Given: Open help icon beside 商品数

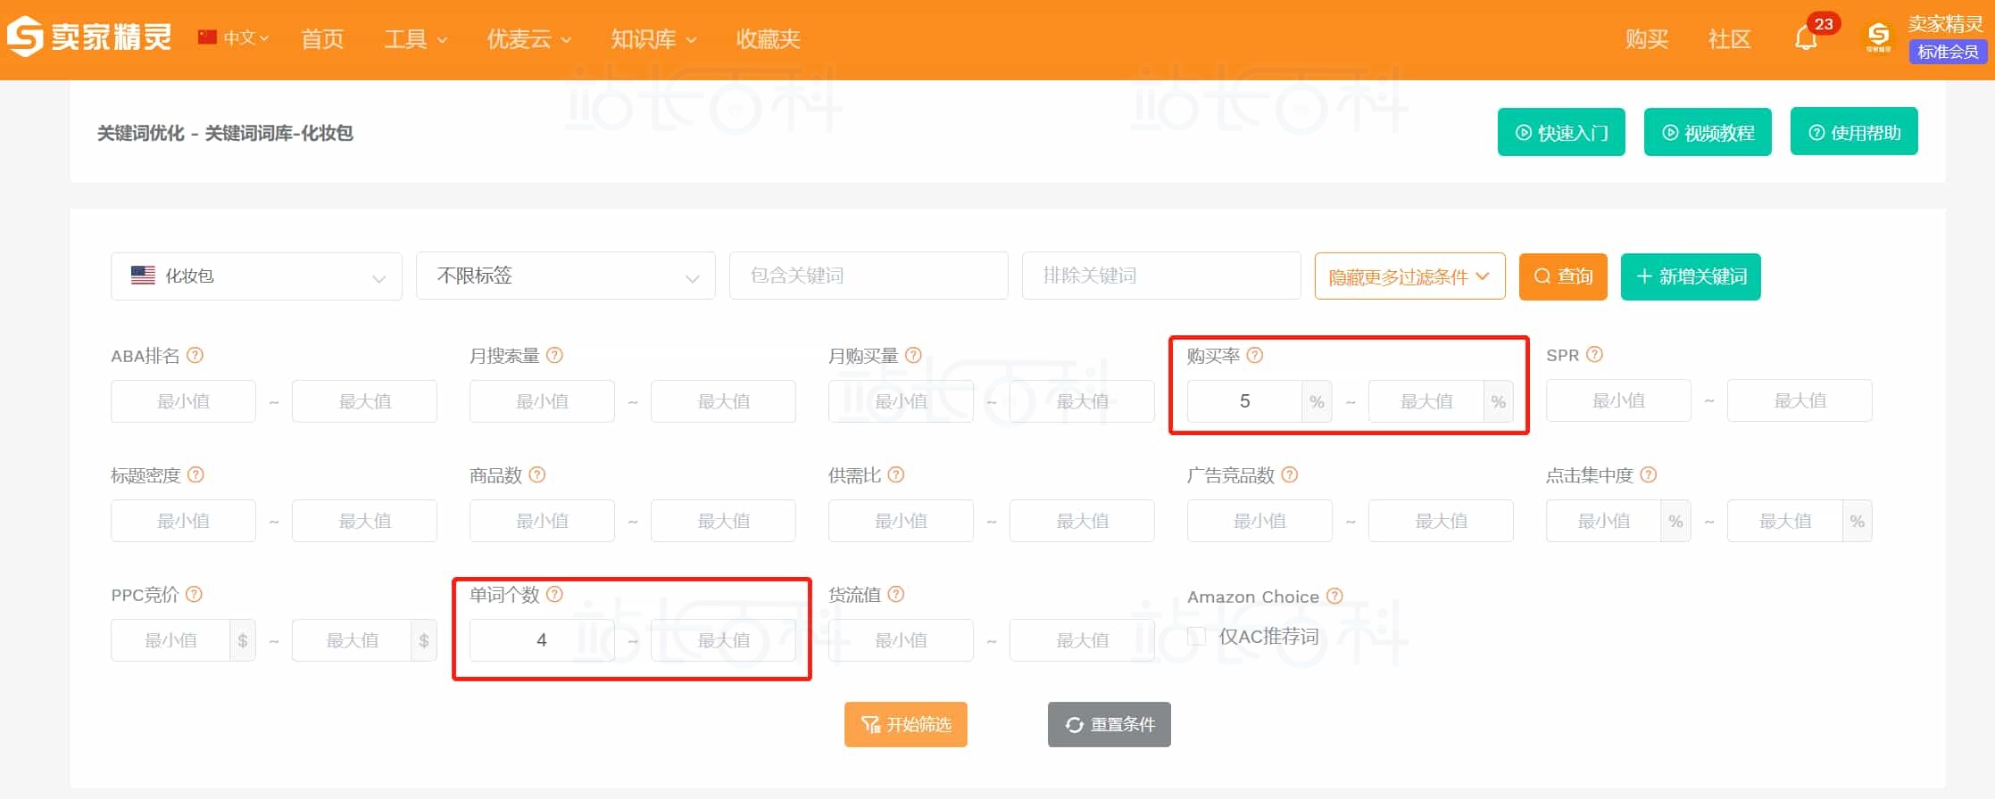Looking at the screenshot, I should point(536,474).
